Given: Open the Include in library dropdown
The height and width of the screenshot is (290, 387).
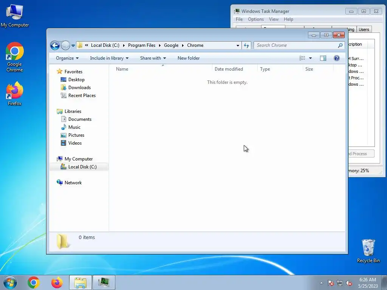Looking at the screenshot, I should point(109,58).
